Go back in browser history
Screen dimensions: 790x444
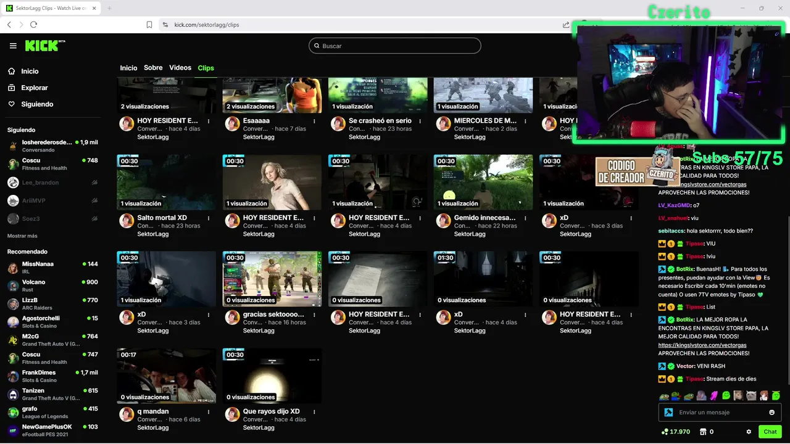(9, 25)
